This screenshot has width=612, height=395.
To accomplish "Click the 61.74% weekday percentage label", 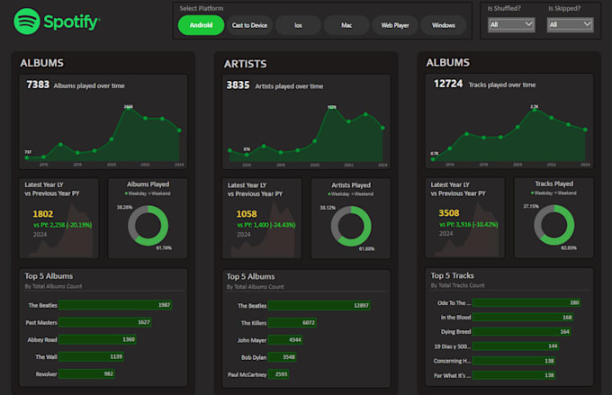I will (x=164, y=247).
